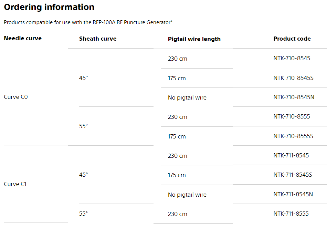This screenshot has width=327, height=227.
Task: Select product code NTK-710-8545S
Action: (x=293, y=78)
